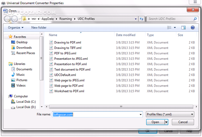Click the Web page to JPEG.xml icon
Image resolution: width=202 pixels, height=137 pixels.
click(x=51, y=80)
